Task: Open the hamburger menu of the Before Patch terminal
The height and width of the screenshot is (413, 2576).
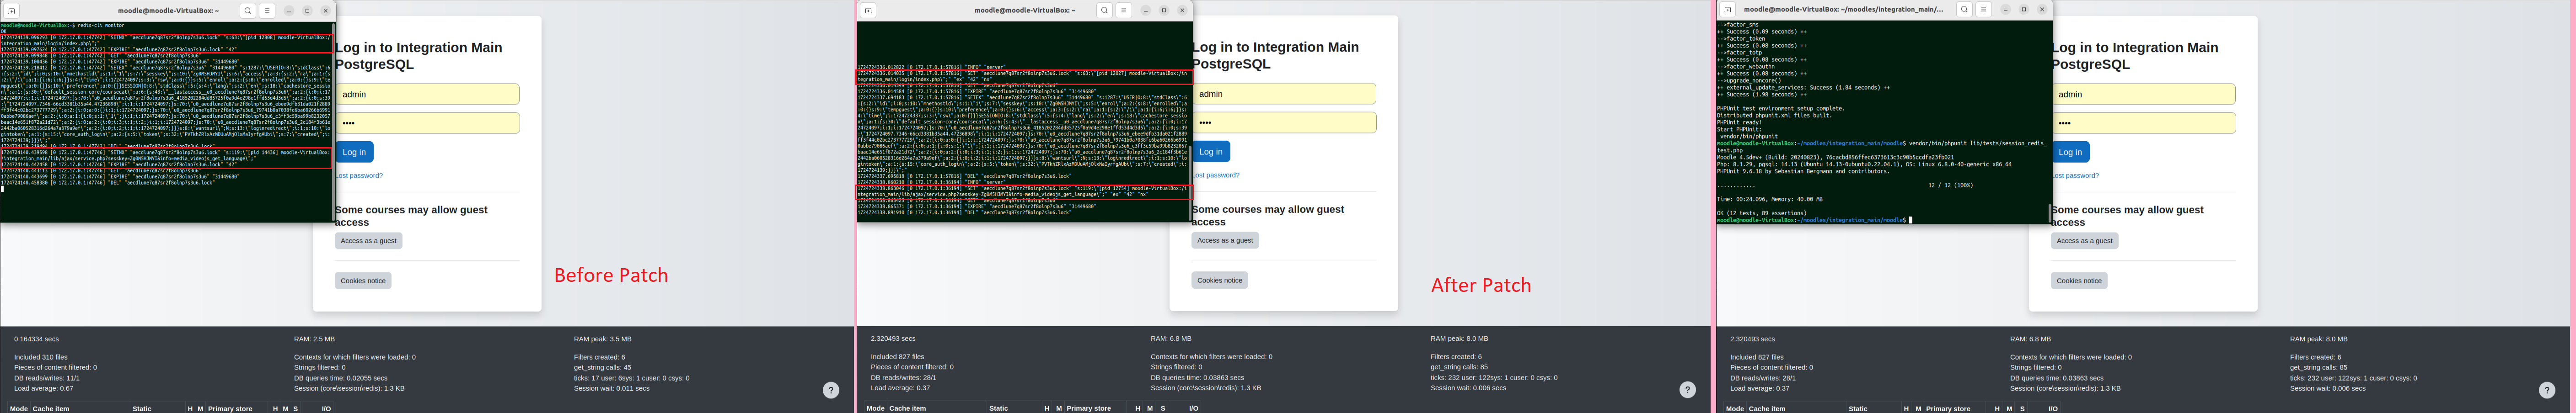Action: [267, 10]
